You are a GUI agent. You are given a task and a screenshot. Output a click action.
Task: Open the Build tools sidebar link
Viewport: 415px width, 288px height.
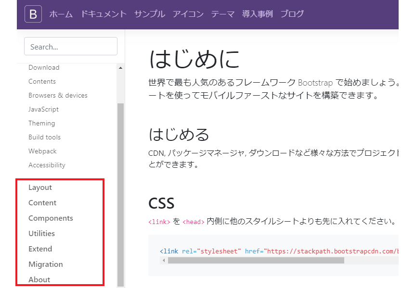coord(44,137)
